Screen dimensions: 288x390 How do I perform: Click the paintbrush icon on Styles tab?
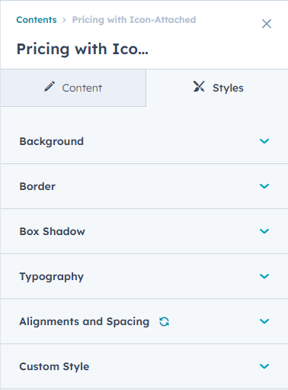pyautogui.click(x=199, y=86)
